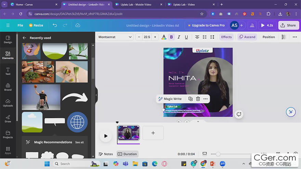Play the timeline video

(106, 136)
